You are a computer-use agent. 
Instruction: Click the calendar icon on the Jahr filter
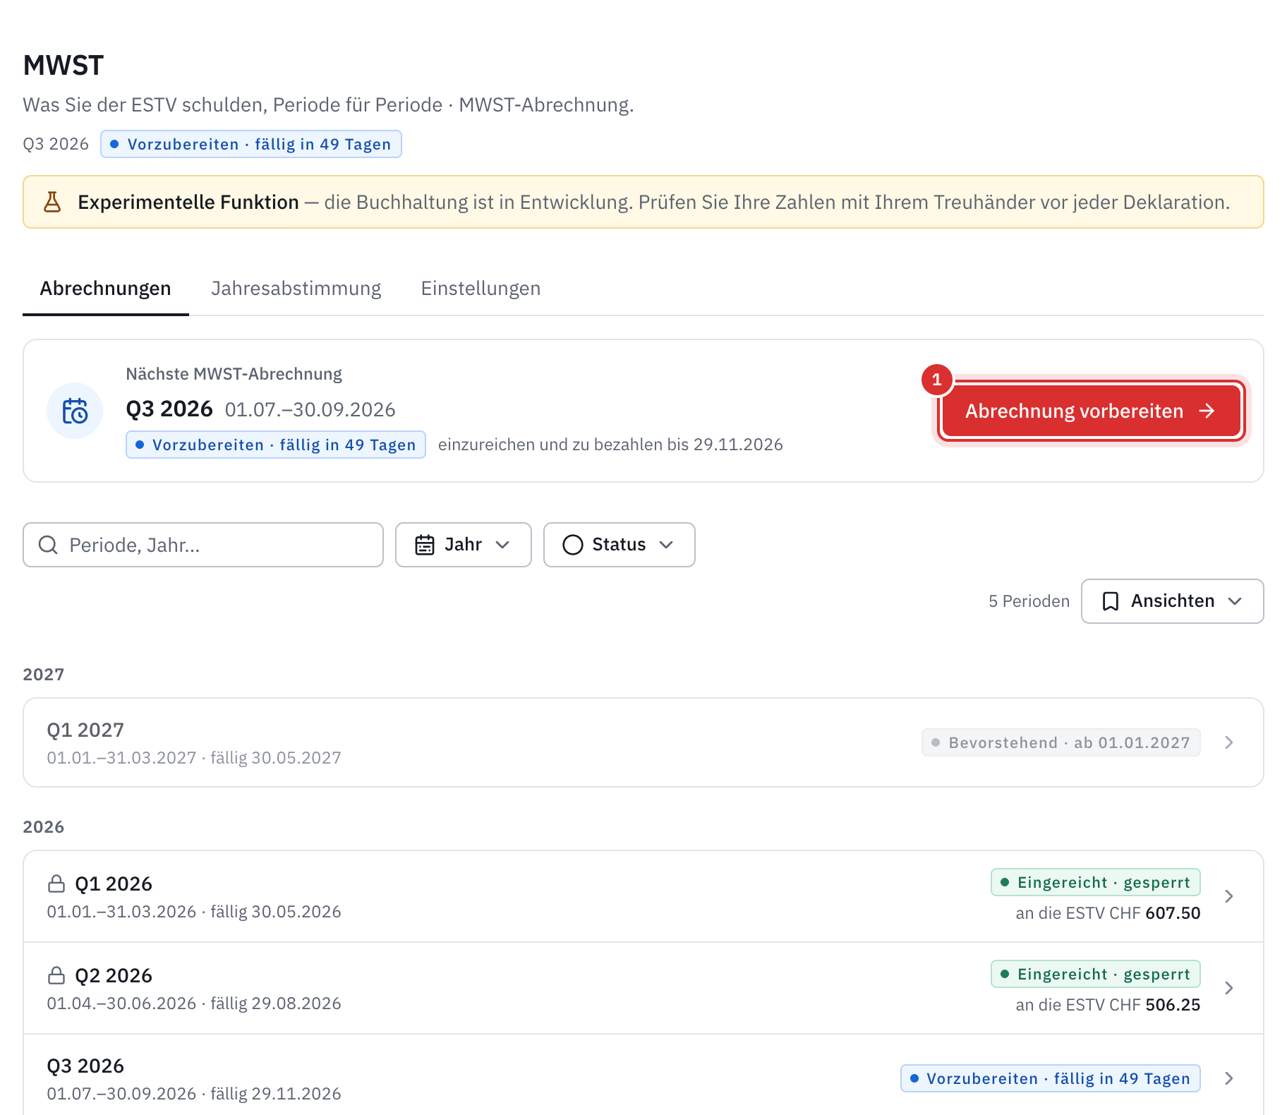click(x=425, y=545)
